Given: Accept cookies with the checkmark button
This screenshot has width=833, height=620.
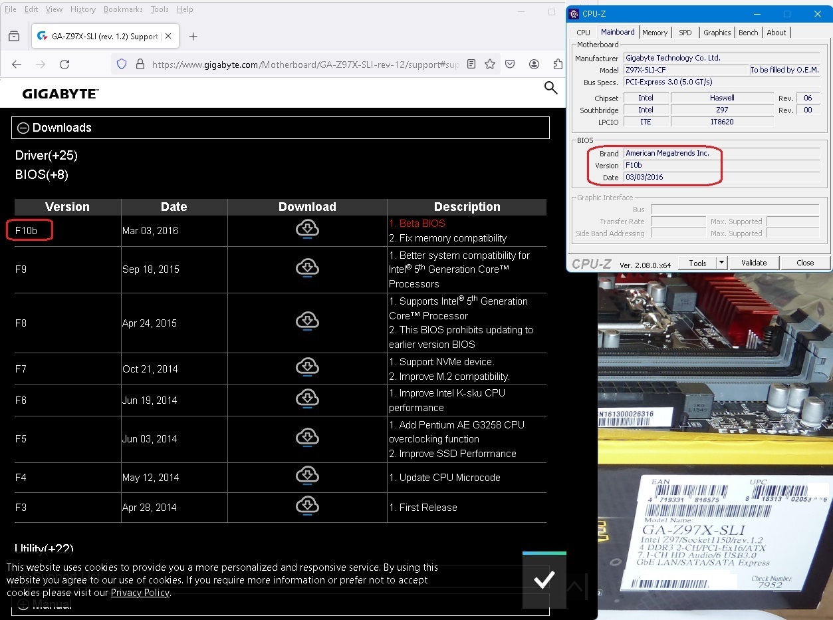Looking at the screenshot, I should 544,579.
